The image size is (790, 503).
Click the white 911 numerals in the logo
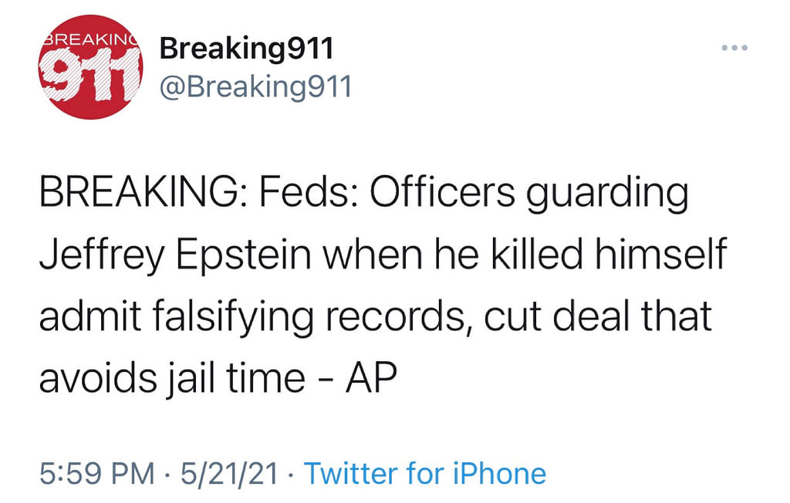pos(90,76)
